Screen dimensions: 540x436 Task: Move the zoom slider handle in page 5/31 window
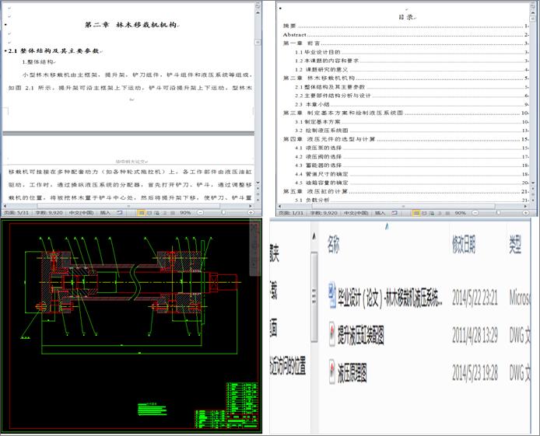click(x=223, y=213)
